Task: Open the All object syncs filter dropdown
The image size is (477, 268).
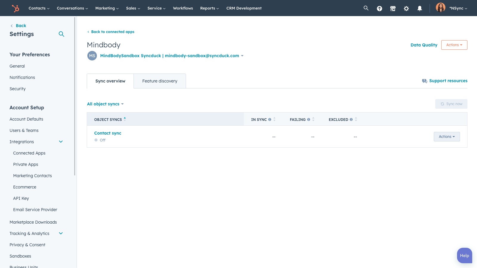Action: (x=105, y=104)
